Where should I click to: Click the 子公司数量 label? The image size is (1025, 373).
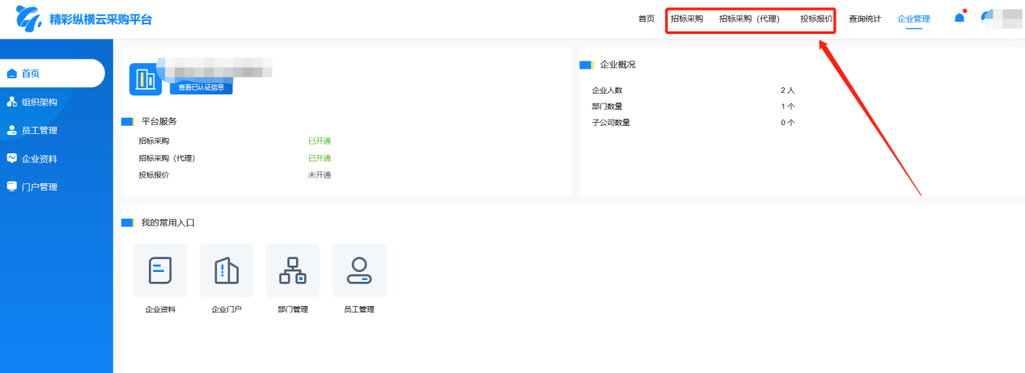pyautogui.click(x=612, y=123)
